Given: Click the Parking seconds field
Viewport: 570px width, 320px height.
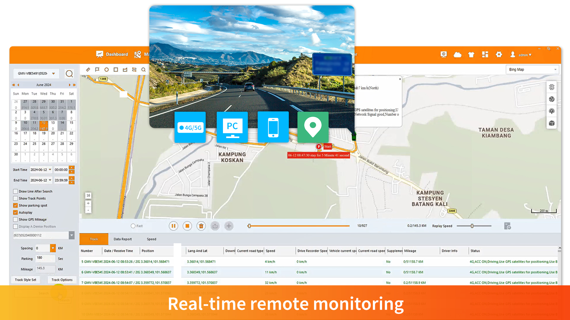Looking at the screenshot, I should pyautogui.click(x=45, y=258).
